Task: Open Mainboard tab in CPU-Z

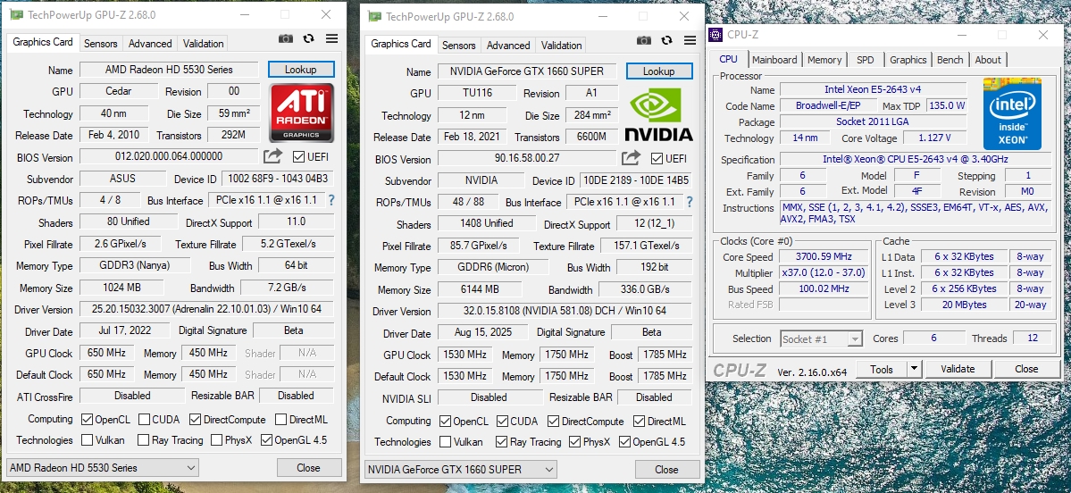Action: coord(774,60)
